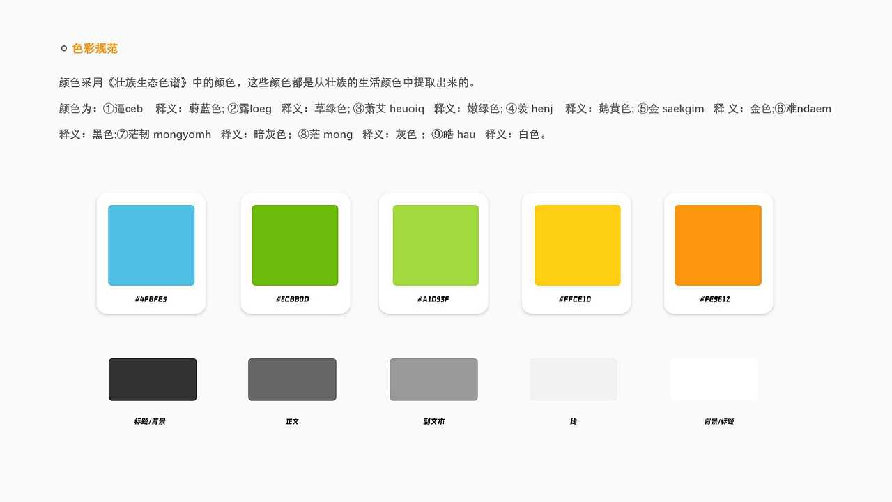Click the circle bullet icon beside 色彩规范

coord(63,47)
